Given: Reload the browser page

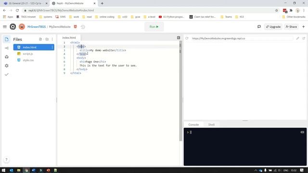Looking at the screenshot, I should point(17,11).
